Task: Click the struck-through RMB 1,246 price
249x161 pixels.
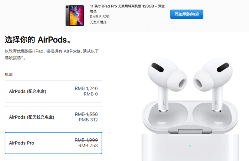Action: [86, 88]
